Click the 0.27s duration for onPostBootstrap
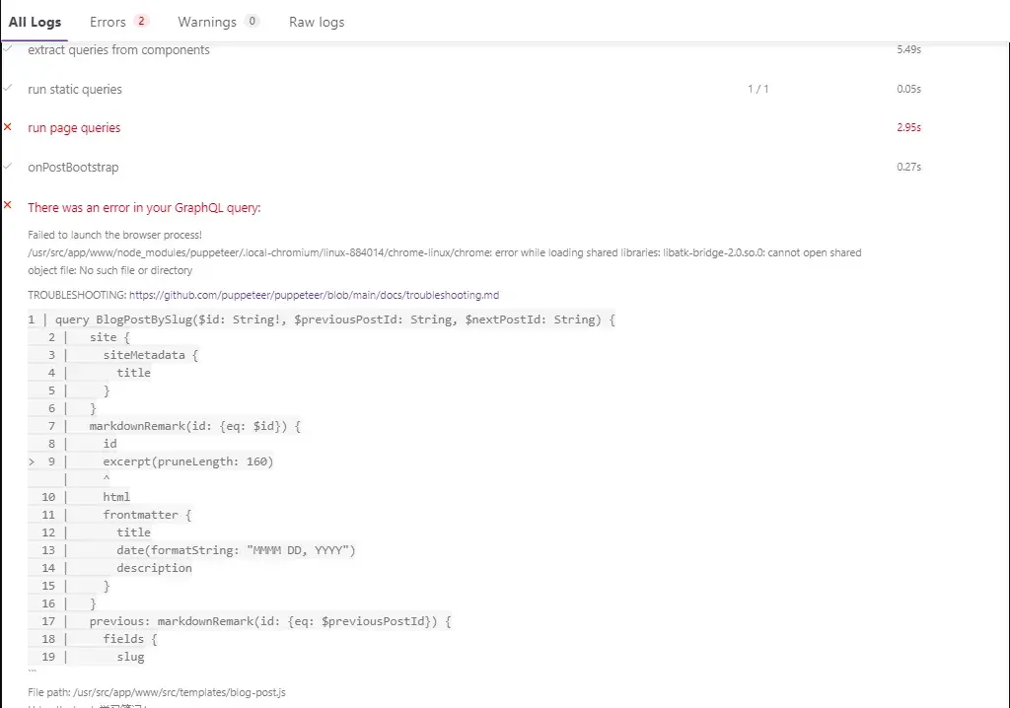 908,167
